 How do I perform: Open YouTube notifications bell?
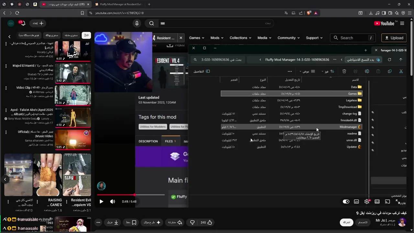click(x=22, y=23)
